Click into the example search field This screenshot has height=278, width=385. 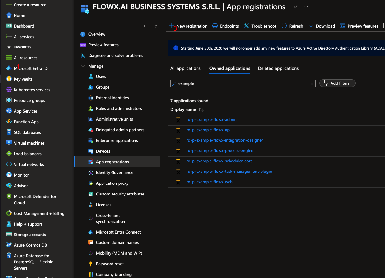pyautogui.click(x=243, y=83)
